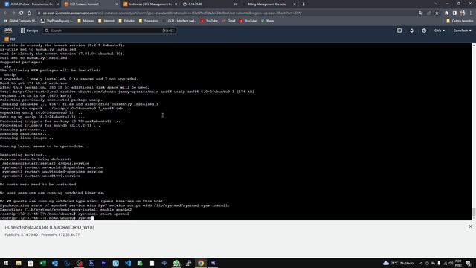Select instance ID i-03e6ffed9da2c43dc text
Image resolution: width=476 pixels, height=268 pixels.
pyautogui.click(x=27, y=227)
